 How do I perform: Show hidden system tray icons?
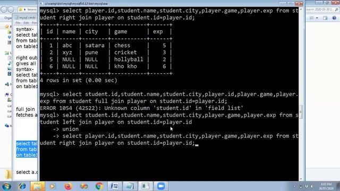click(x=295, y=186)
